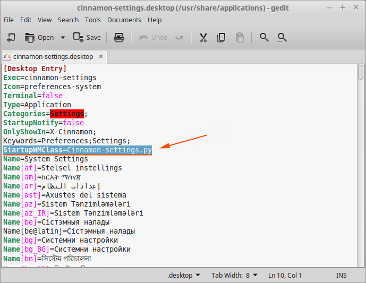Click the vertical scrollbar handle

pos(361,73)
